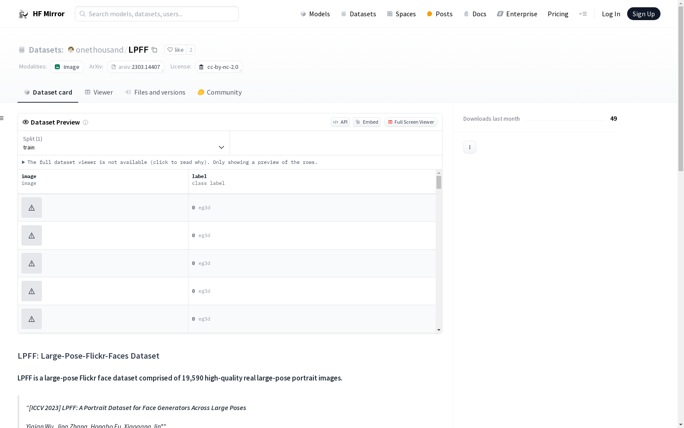The width and height of the screenshot is (684, 428).
Task: Click the Datasets: breadcrumb link
Action: (46, 50)
